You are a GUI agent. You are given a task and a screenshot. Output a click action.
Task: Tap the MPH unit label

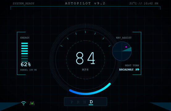[x=85, y=70]
